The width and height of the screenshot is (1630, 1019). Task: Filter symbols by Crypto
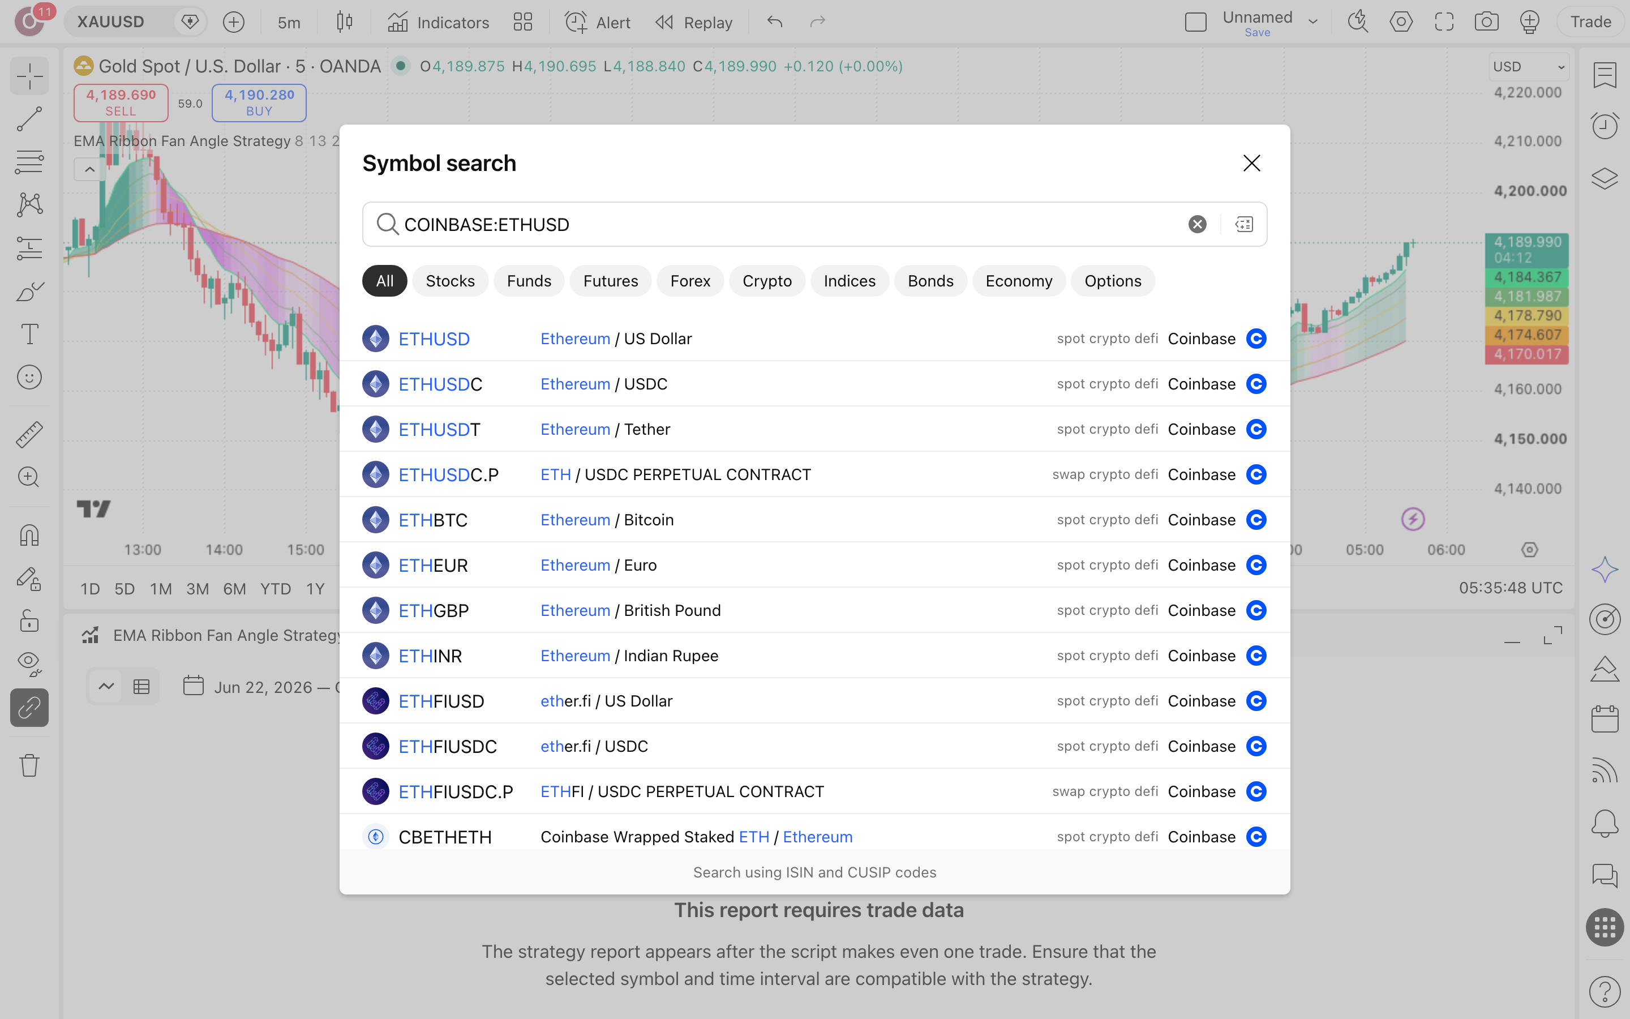tap(766, 281)
